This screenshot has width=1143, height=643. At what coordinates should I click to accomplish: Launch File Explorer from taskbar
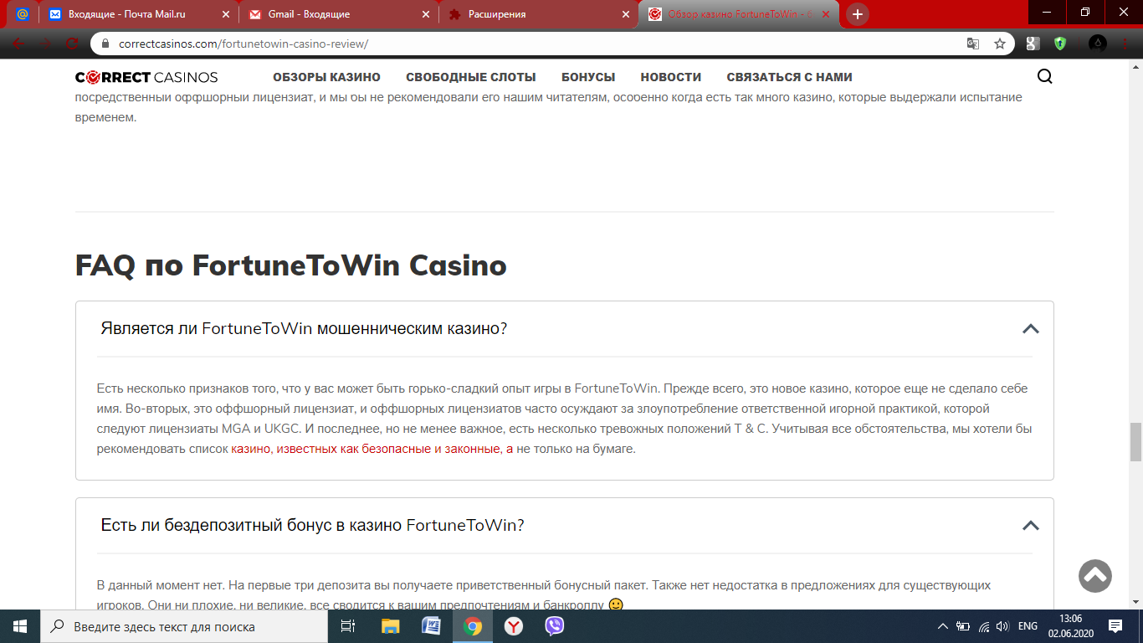(x=390, y=626)
